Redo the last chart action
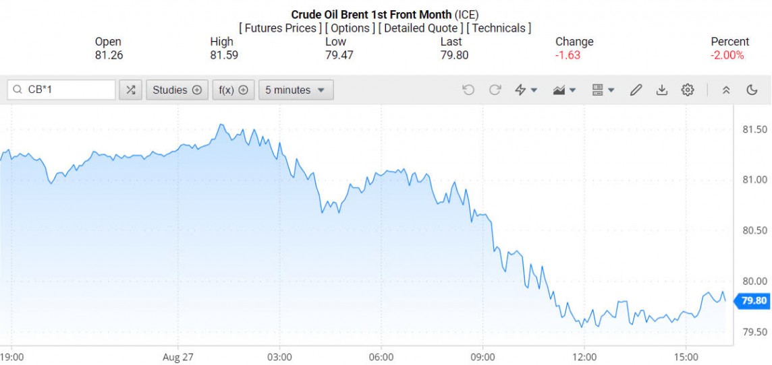 coord(495,90)
